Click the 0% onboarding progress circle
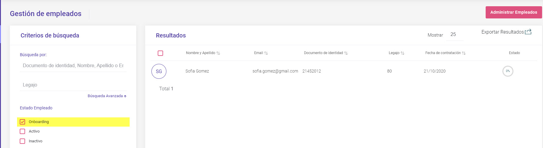543x148 pixels. [508, 71]
